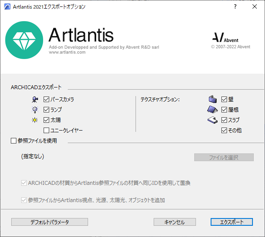Open help with the question mark button
Screen dimensions: 265x237
point(235,6)
